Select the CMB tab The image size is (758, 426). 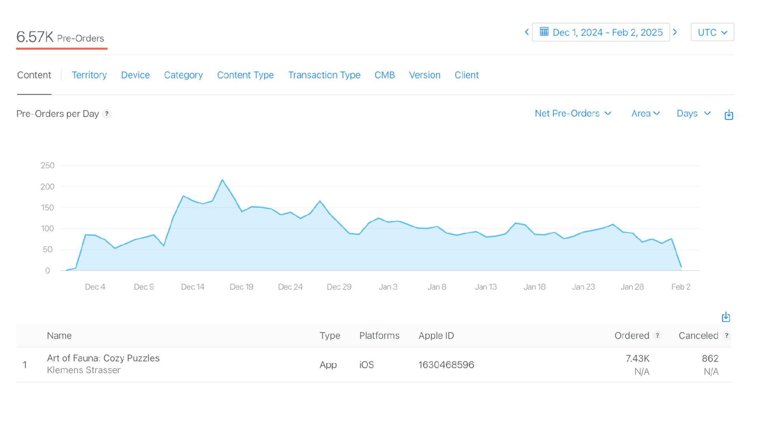click(385, 75)
